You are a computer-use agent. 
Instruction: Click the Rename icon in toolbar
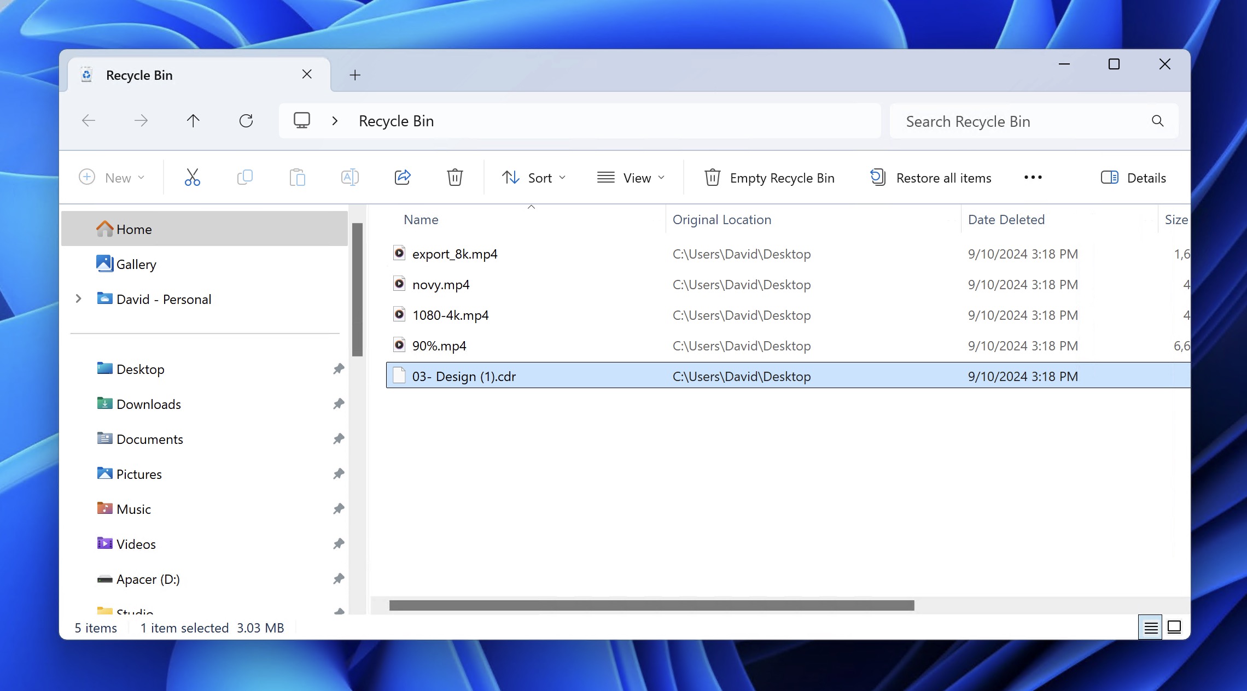350,177
